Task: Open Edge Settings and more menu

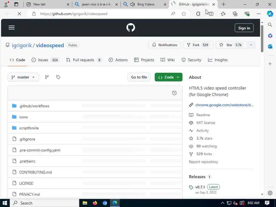Action: point(258,14)
